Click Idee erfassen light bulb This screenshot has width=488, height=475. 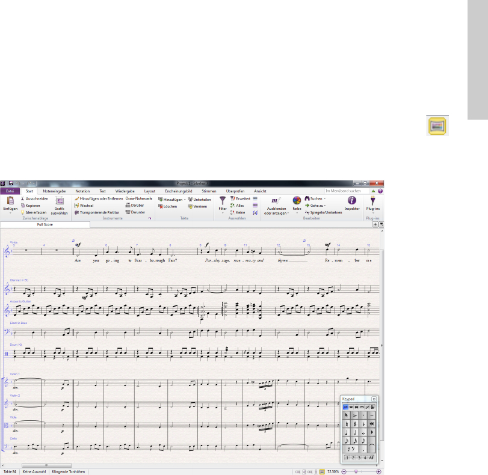[x=22, y=212]
